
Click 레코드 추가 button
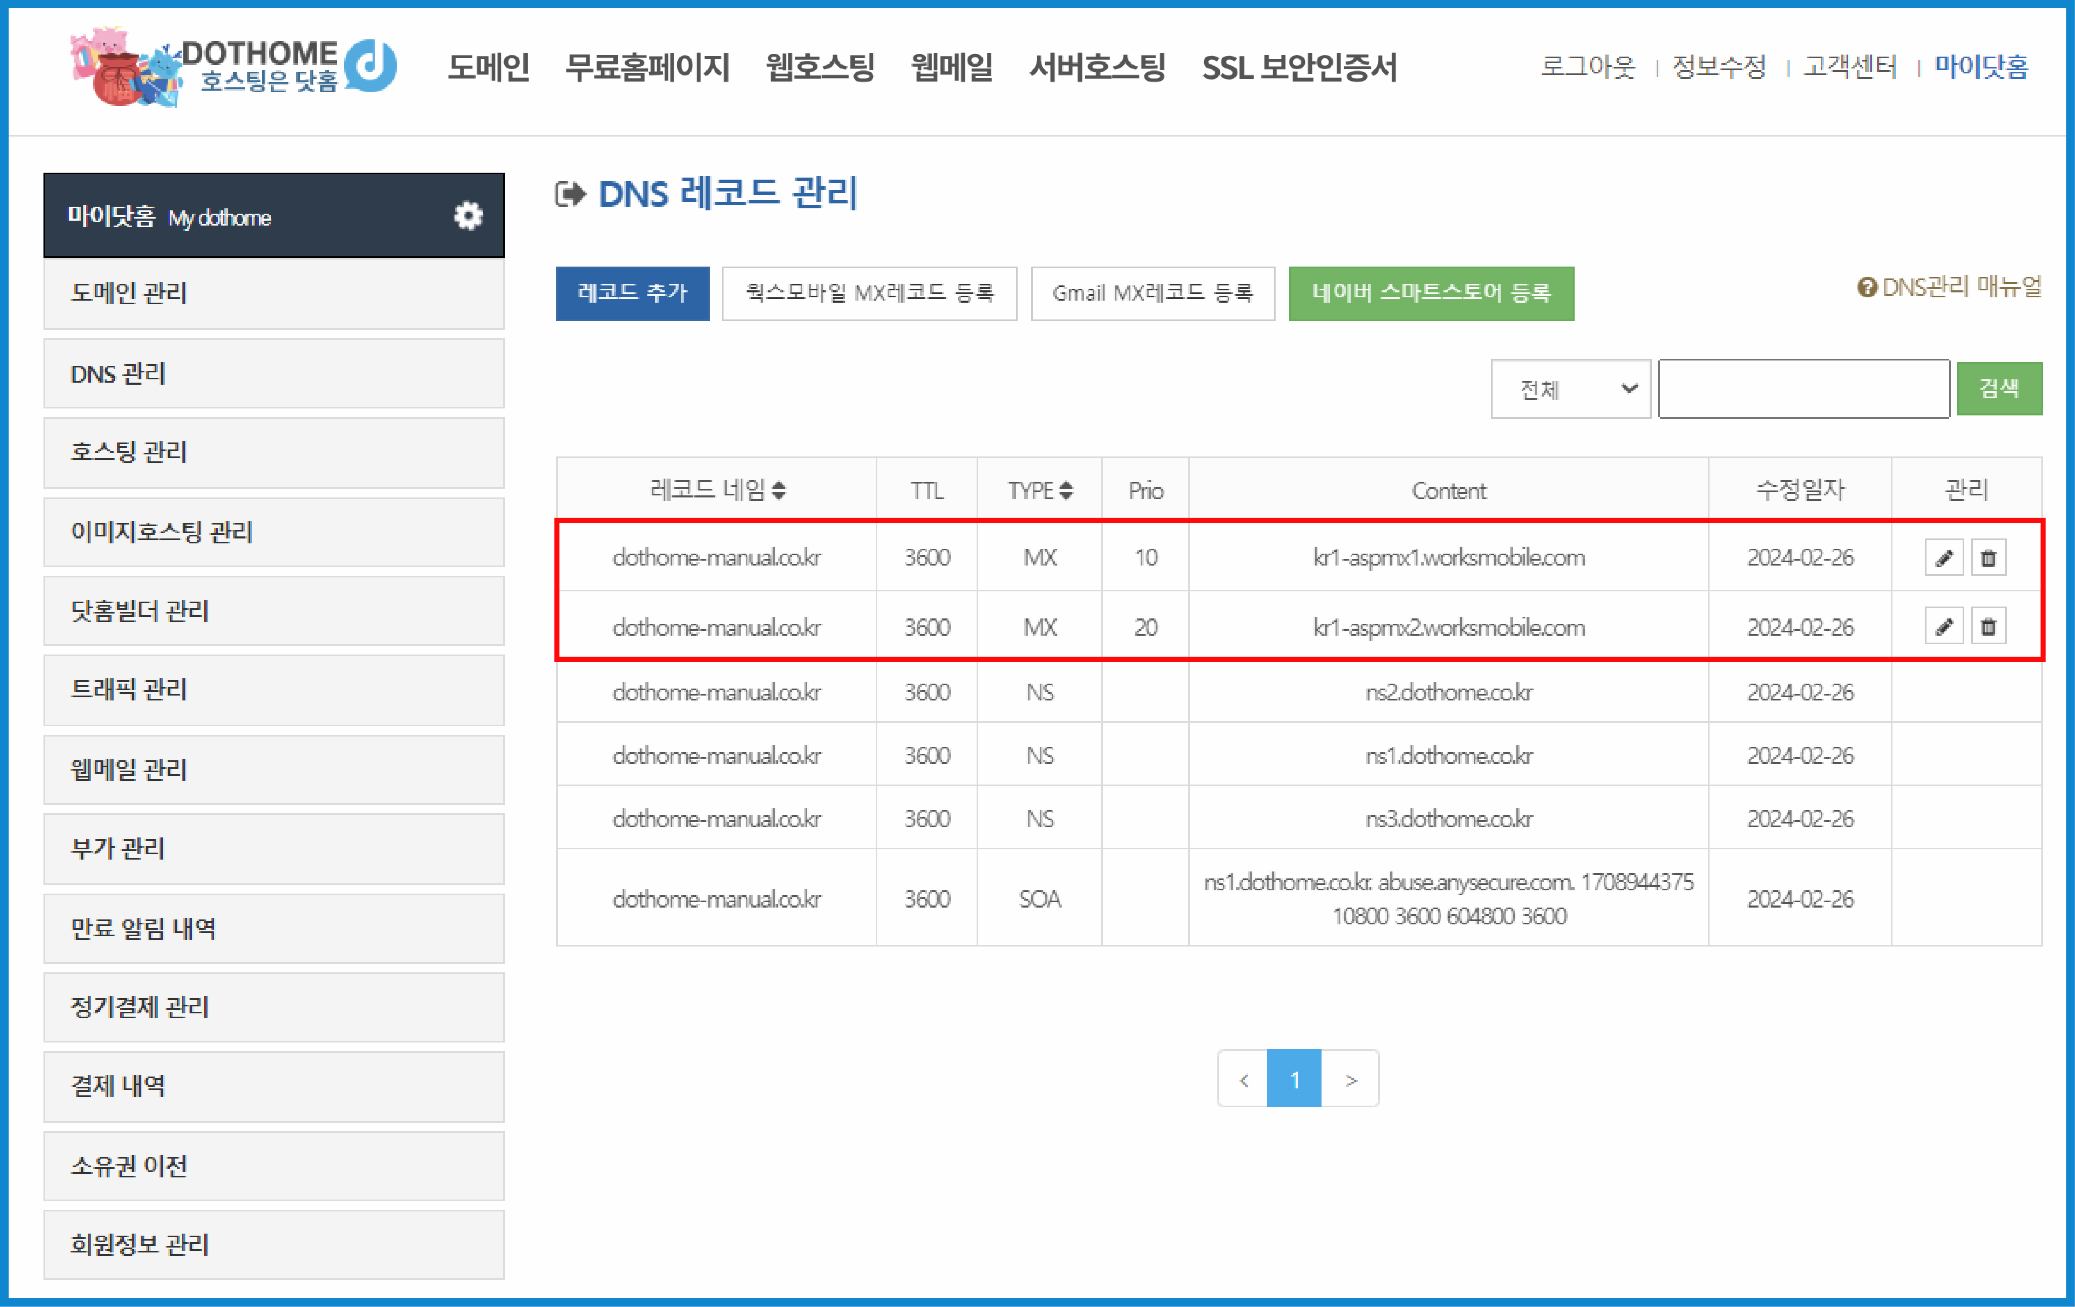click(632, 294)
